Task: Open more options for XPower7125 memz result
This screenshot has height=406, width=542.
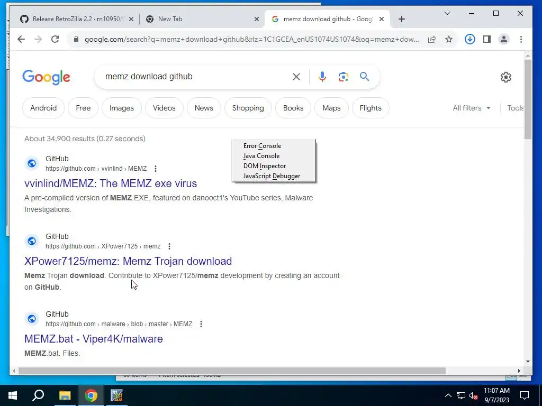Action: tap(169, 246)
